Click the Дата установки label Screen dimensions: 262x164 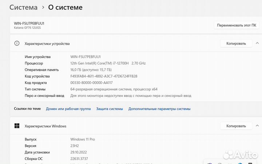click(37, 152)
